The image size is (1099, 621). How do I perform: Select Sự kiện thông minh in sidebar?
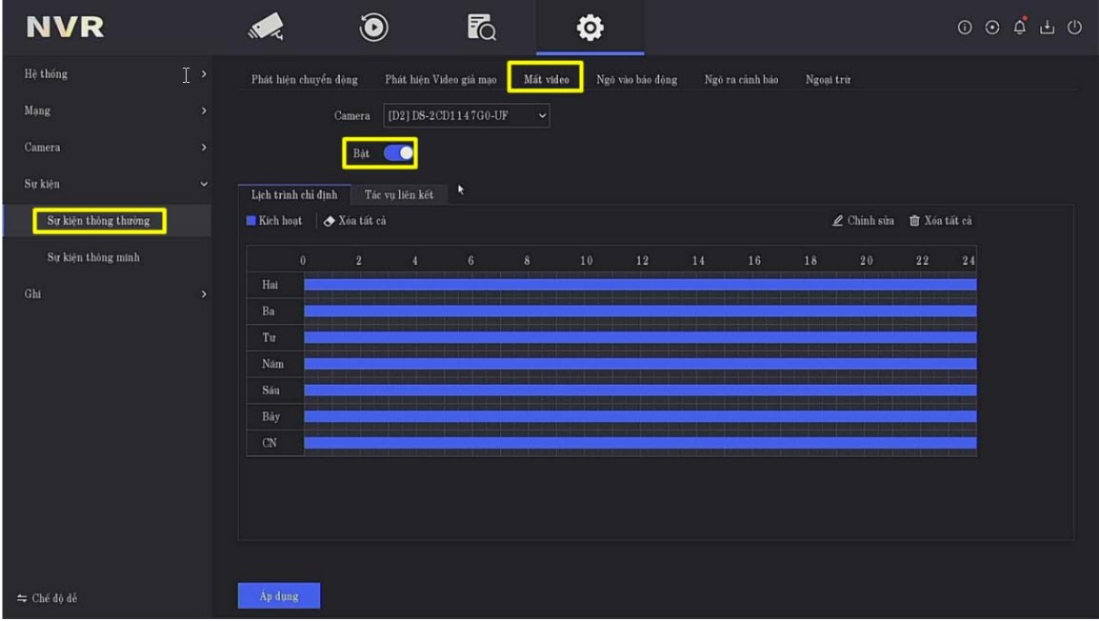tap(93, 258)
